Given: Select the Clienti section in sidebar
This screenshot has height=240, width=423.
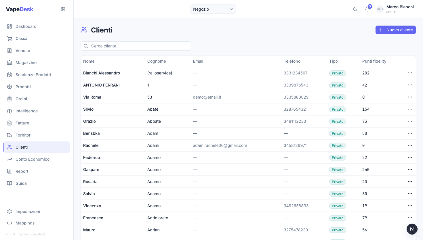Looking at the screenshot, I should (x=21, y=147).
